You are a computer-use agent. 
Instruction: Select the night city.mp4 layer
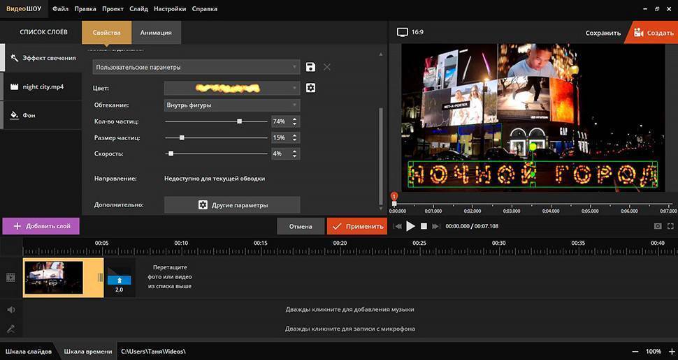(x=43, y=87)
